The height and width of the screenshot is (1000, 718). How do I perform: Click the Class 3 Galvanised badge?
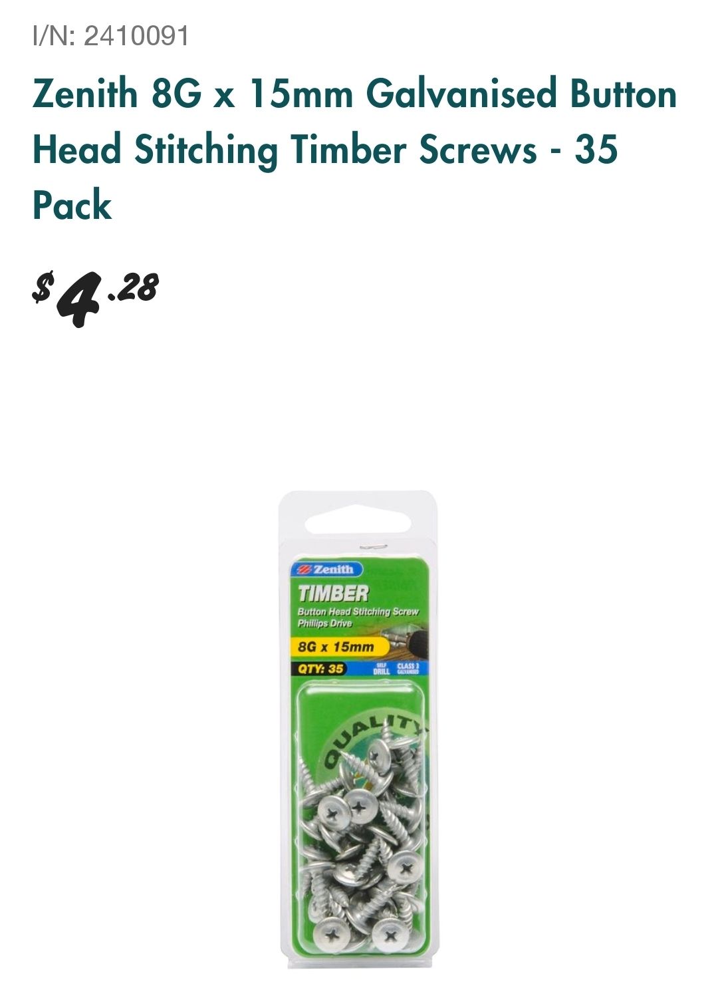coord(408,669)
